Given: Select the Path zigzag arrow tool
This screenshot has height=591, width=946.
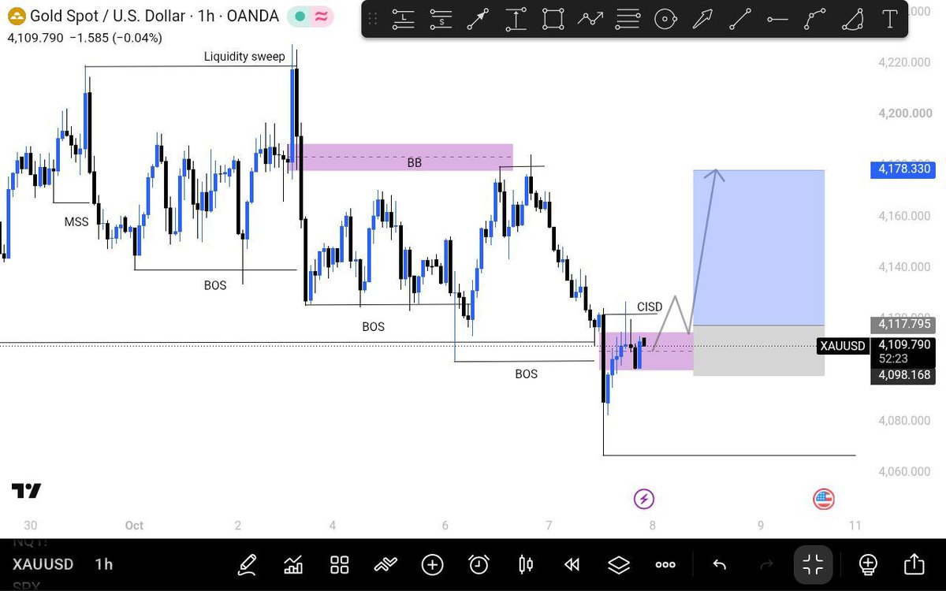Looking at the screenshot, I should click(590, 20).
